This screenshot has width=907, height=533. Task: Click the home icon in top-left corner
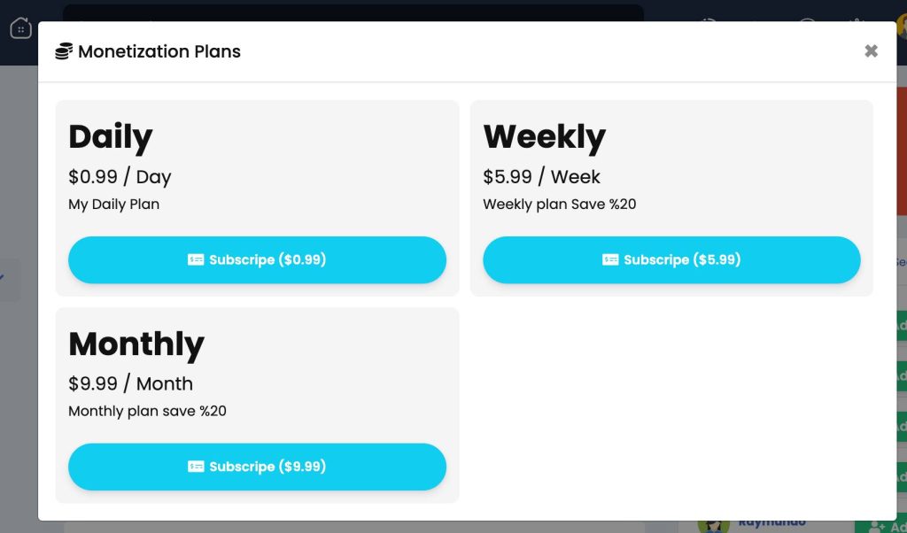pyautogui.click(x=21, y=27)
